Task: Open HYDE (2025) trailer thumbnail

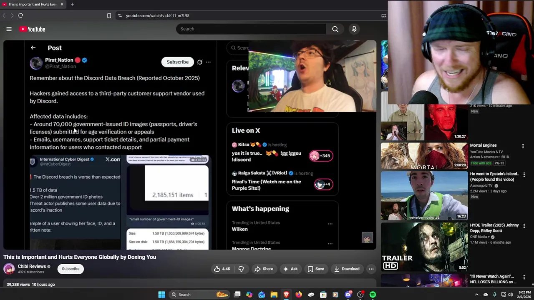Action: click(x=424, y=247)
